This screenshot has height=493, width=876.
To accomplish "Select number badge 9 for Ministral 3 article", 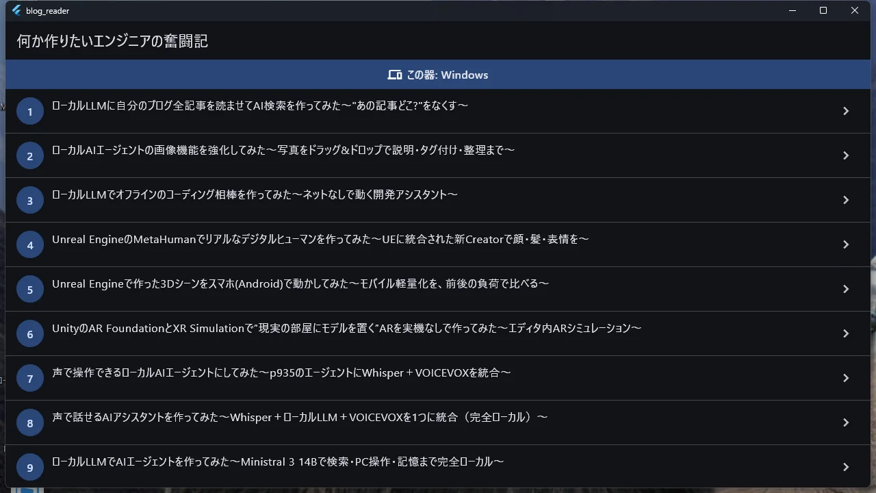I will (x=30, y=467).
